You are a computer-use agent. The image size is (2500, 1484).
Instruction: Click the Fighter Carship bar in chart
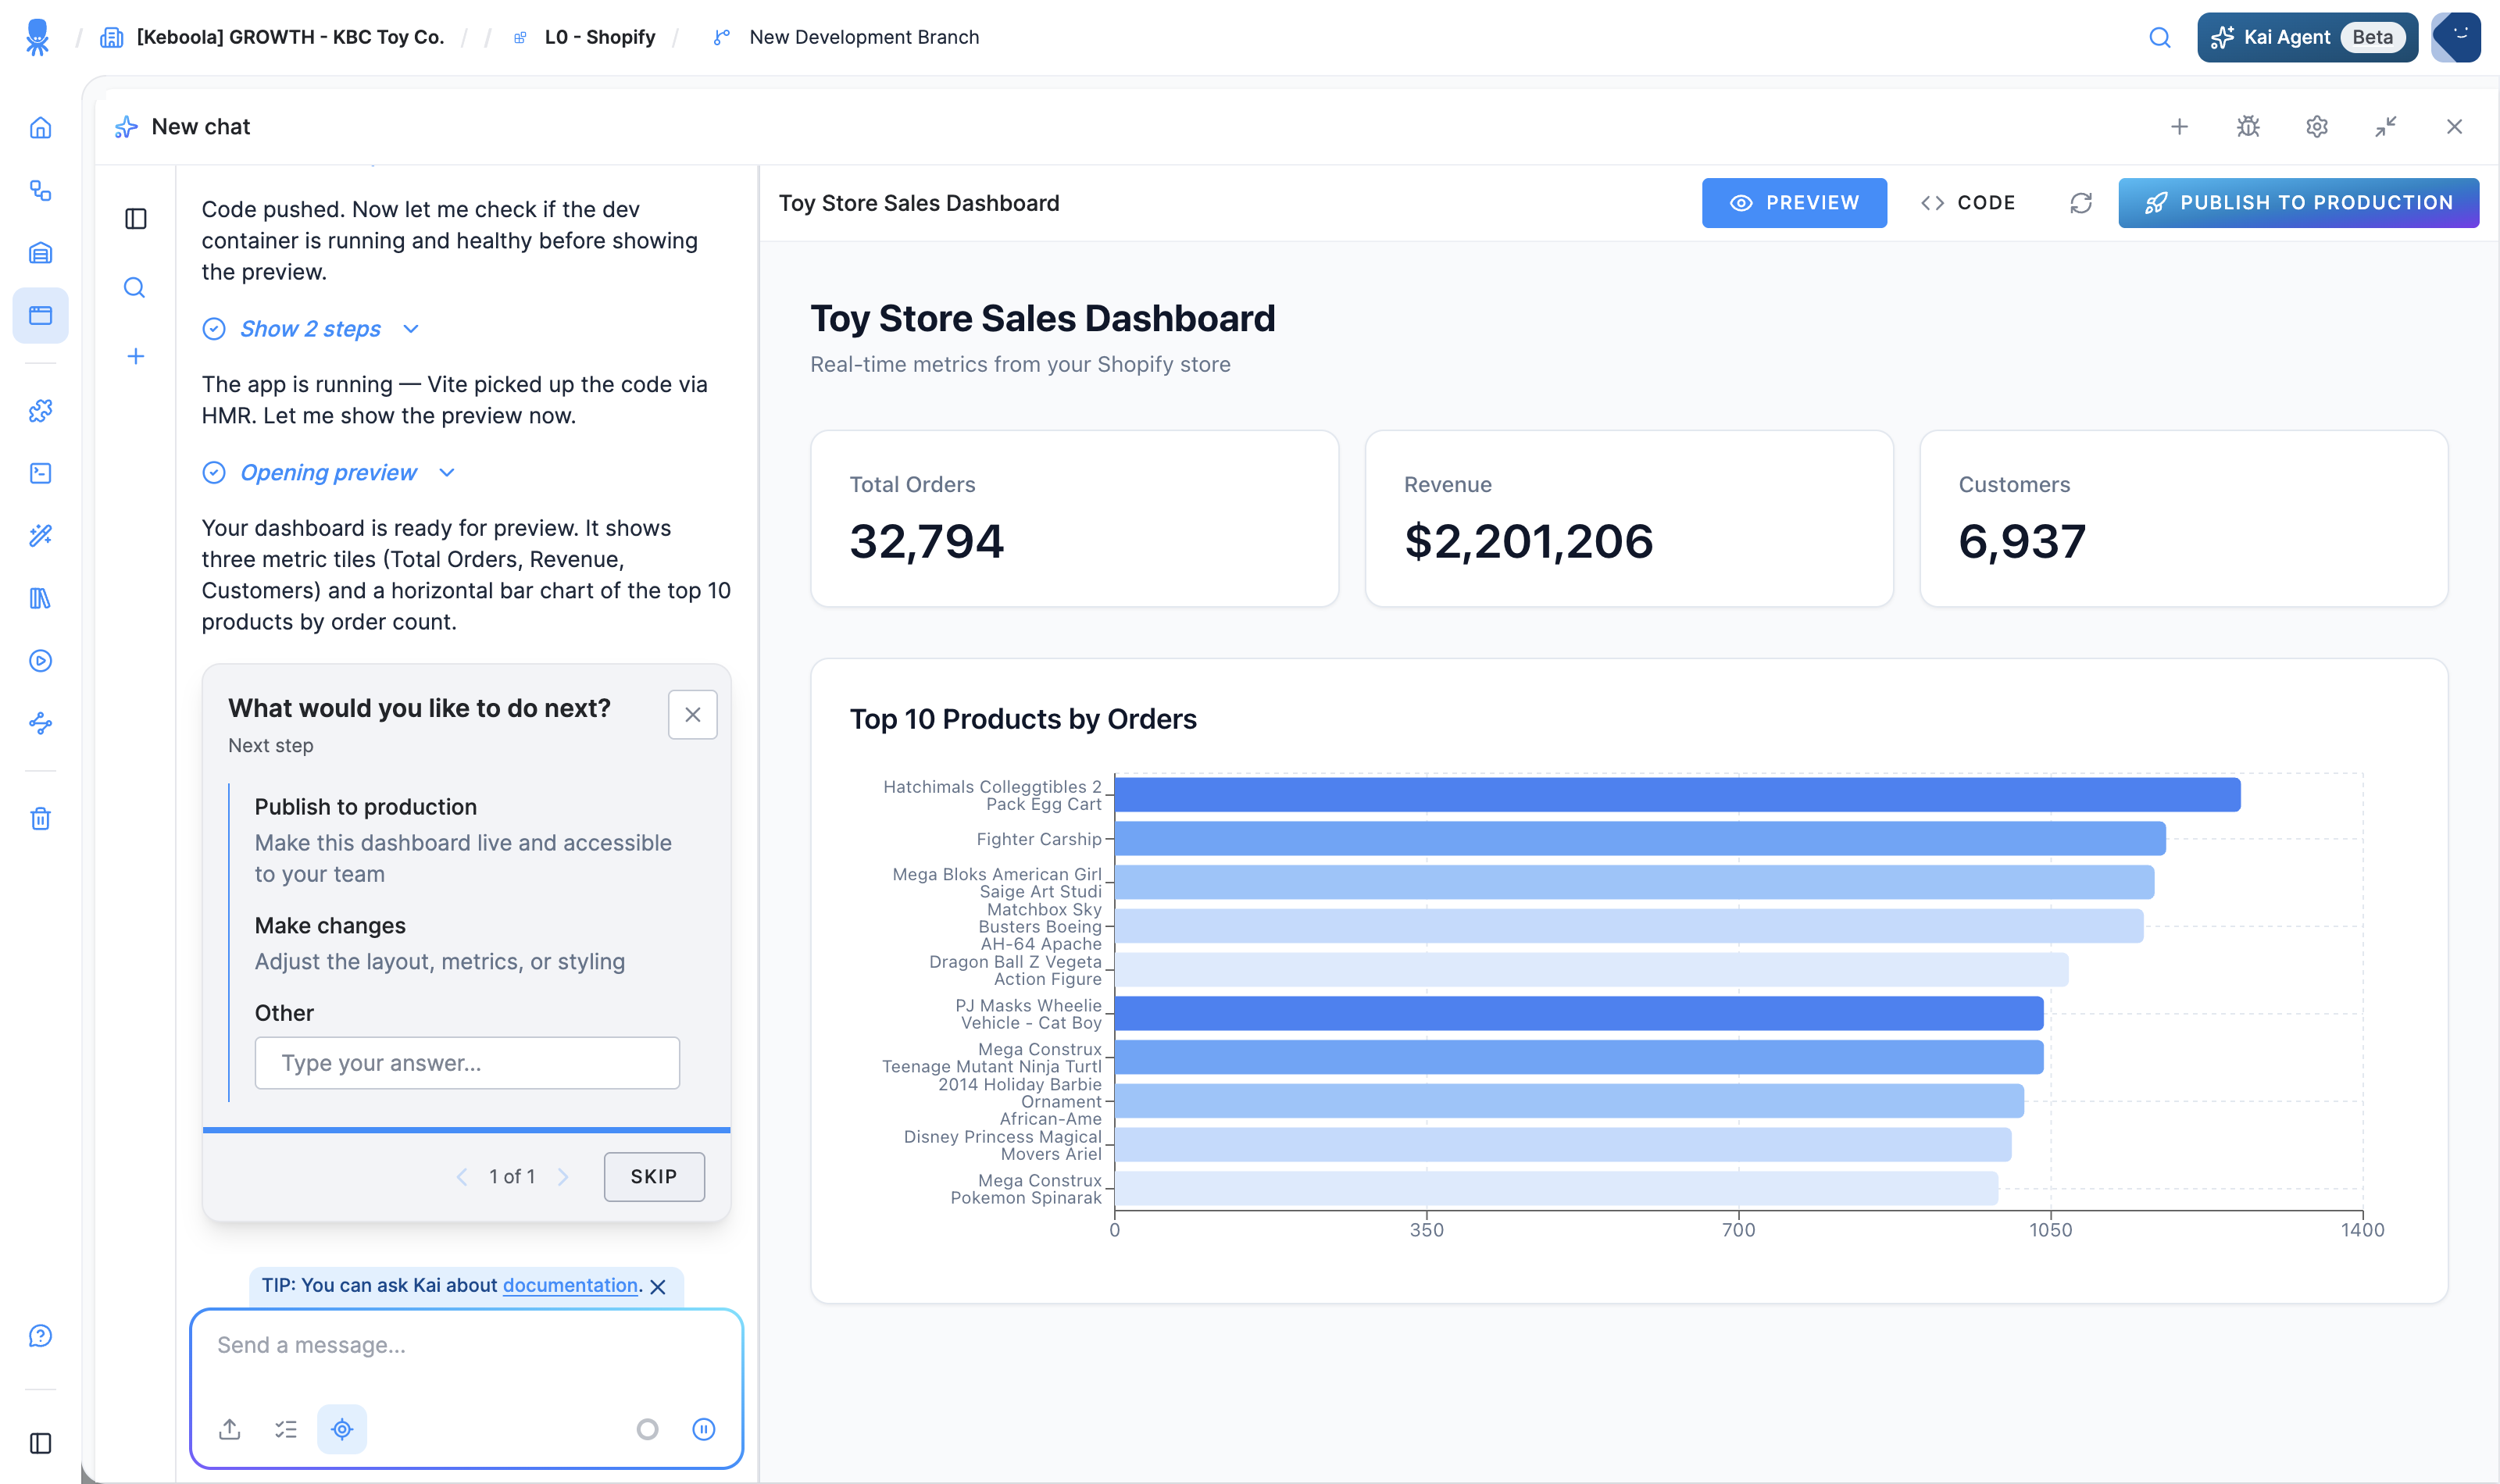1640,839
